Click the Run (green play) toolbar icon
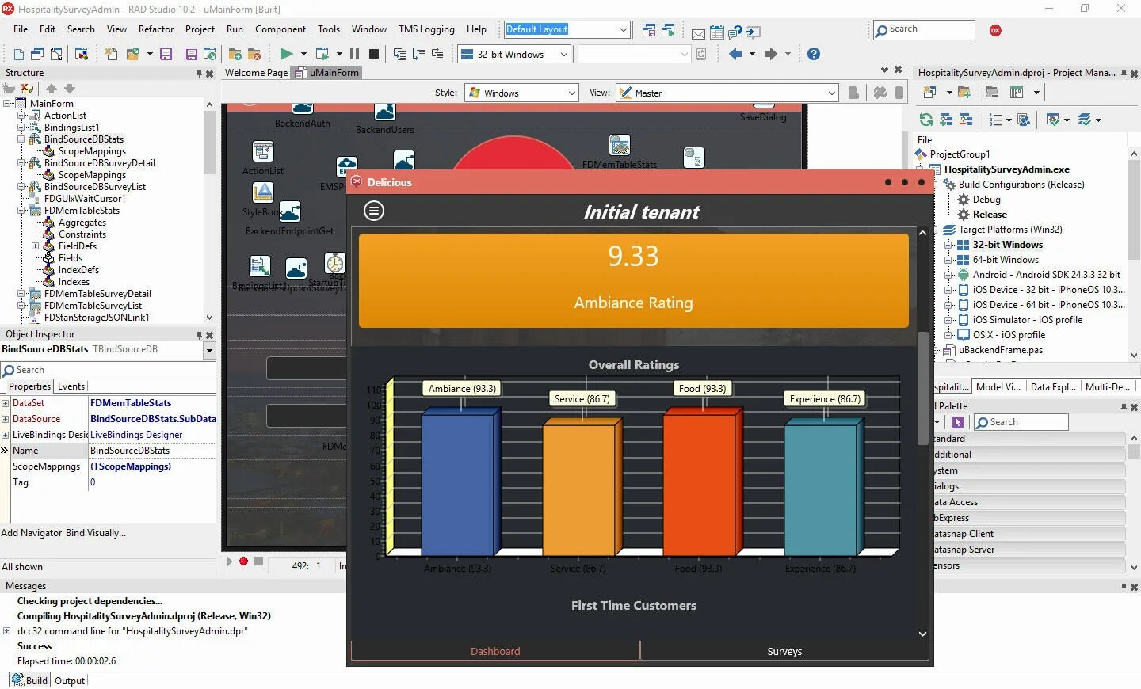 [287, 54]
